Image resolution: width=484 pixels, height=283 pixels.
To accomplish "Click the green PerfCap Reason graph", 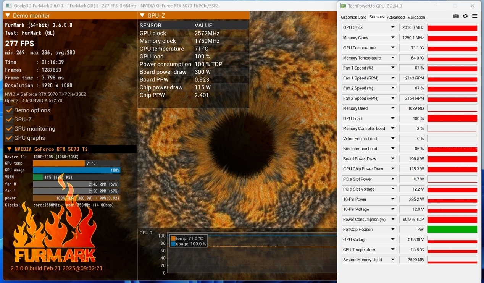I will tap(452, 229).
